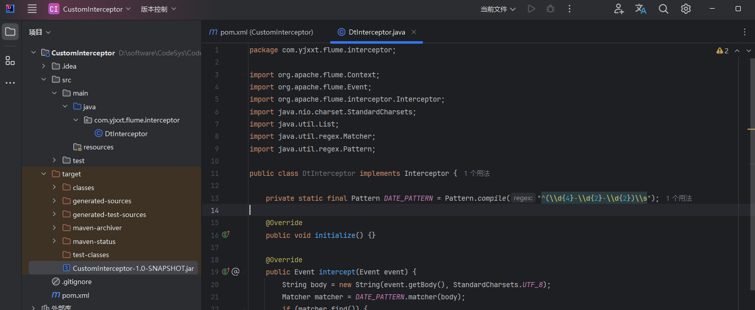Viewport: 755px width, 310px height.
Task: Select the test-classes folder
Action: coord(86,255)
